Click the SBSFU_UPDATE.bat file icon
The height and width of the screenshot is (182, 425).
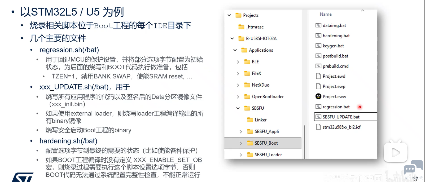(x=318, y=117)
